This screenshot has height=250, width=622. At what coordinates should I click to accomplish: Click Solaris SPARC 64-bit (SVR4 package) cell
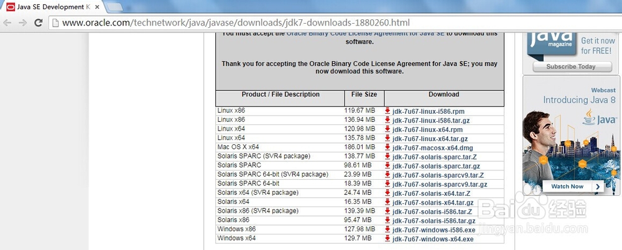280,175
